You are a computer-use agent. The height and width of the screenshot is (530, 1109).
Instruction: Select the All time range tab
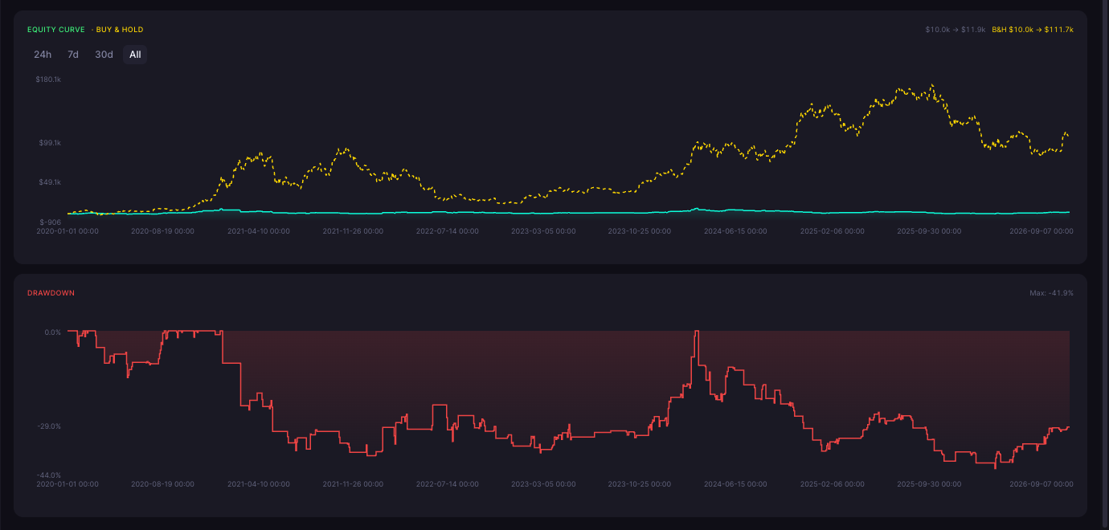click(135, 55)
